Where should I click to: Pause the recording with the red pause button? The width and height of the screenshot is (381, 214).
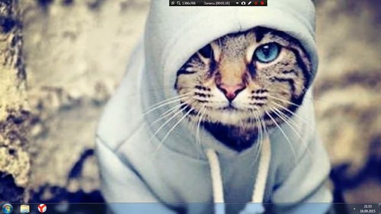point(256,3)
